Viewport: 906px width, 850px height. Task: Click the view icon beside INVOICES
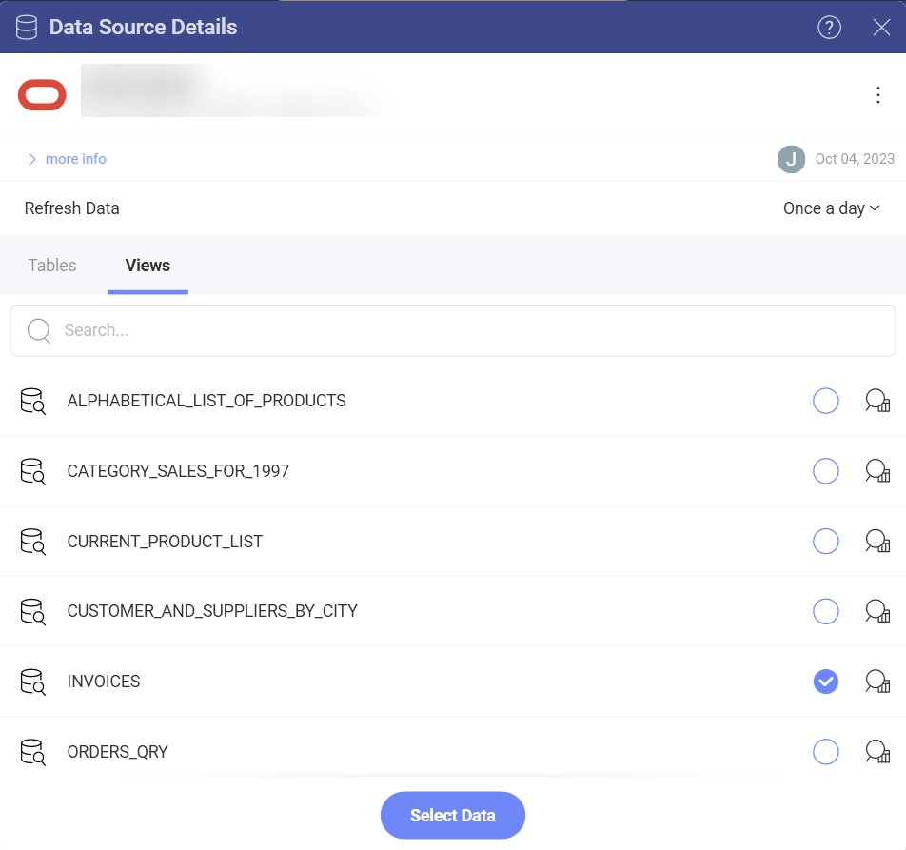(33, 682)
